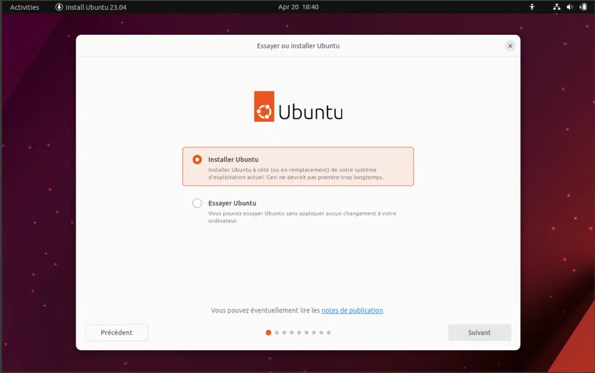Select the Installer Ubuntu radio button
Image resolution: width=595 pixels, height=373 pixels.
pyautogui.click(x=197, y=159)
